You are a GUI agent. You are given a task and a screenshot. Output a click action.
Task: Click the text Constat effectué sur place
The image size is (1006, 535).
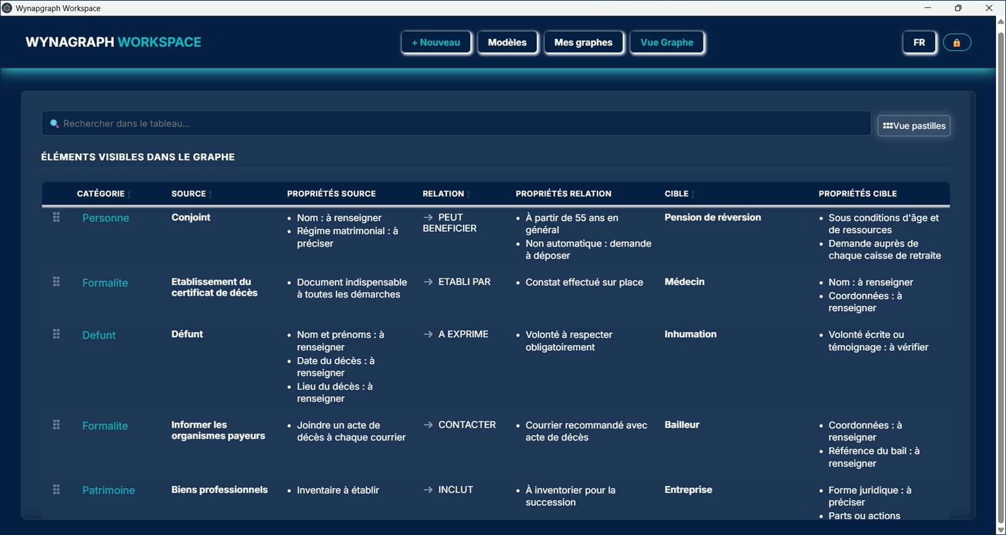[x=585, y=283]
